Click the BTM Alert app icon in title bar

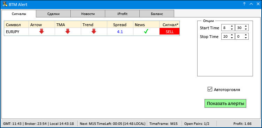click(5, 4)
